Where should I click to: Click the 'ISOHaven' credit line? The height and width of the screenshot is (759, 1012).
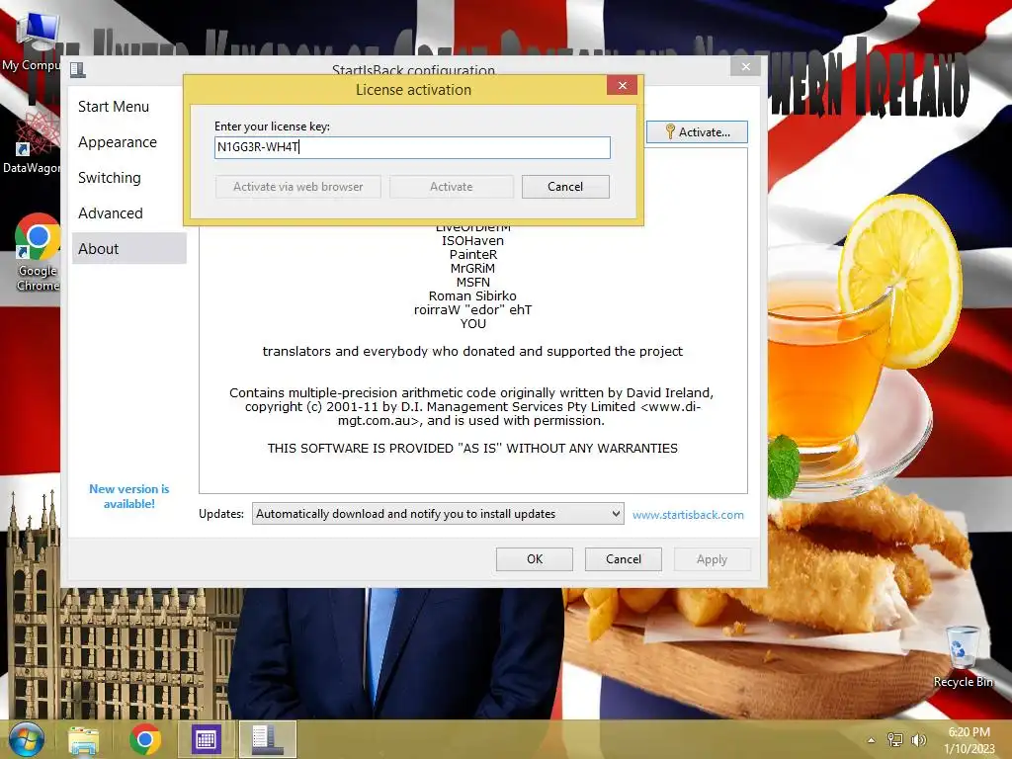coord(472,241)
